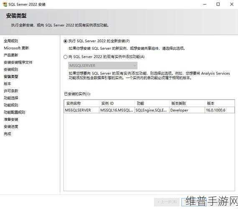Click the 版本类别 column header
238x209 pixels.
(187, 103)
